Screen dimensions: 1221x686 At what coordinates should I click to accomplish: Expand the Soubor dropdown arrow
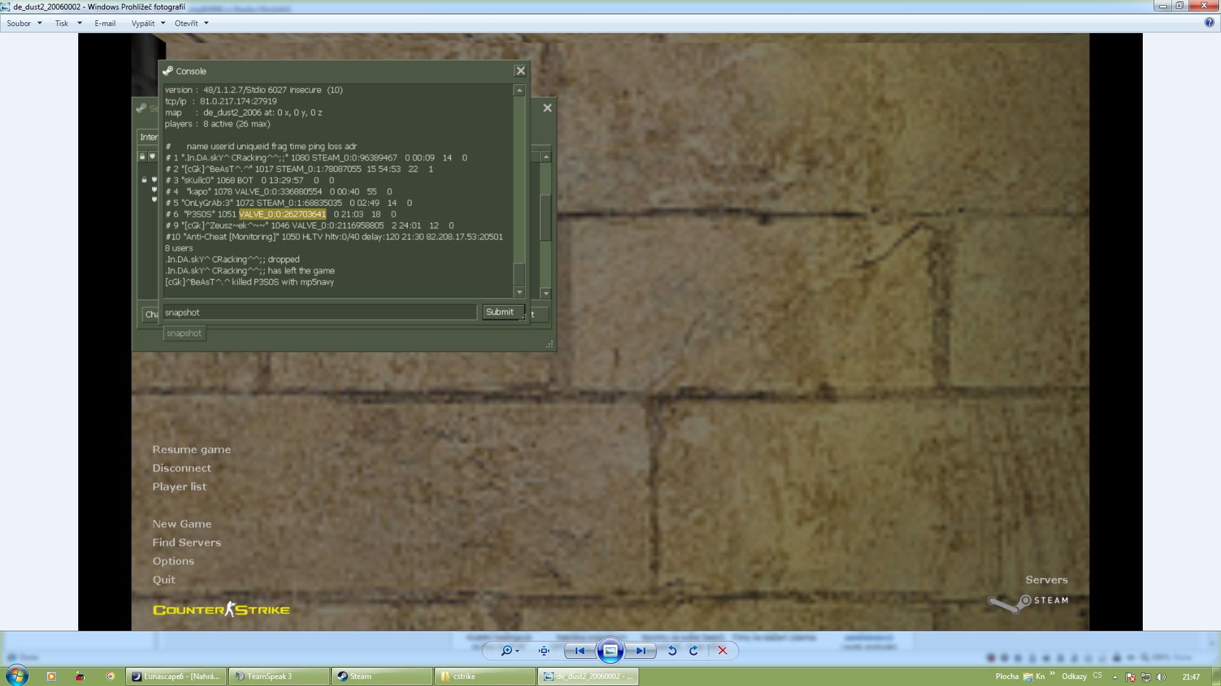click(39, 24)
